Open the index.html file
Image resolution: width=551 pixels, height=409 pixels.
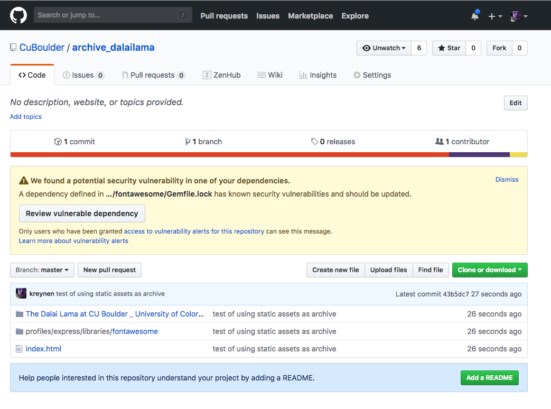pos(43,349)
